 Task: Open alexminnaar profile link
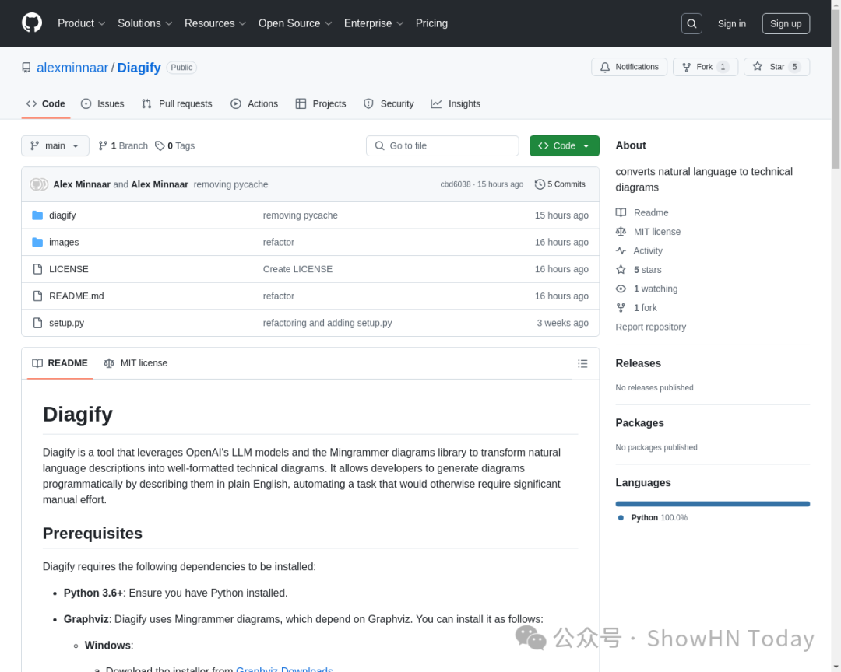[x=72, y=68]
